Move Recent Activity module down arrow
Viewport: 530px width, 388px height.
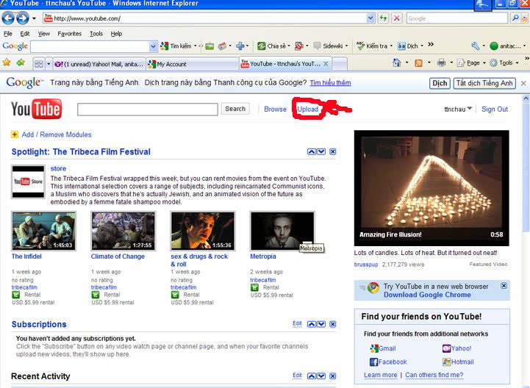pos(321,376)
